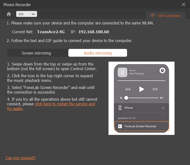The height and width of the screenshot is (165, 190).
Task: Click the fast-forward icon in the guide
Action: point(155,89)
